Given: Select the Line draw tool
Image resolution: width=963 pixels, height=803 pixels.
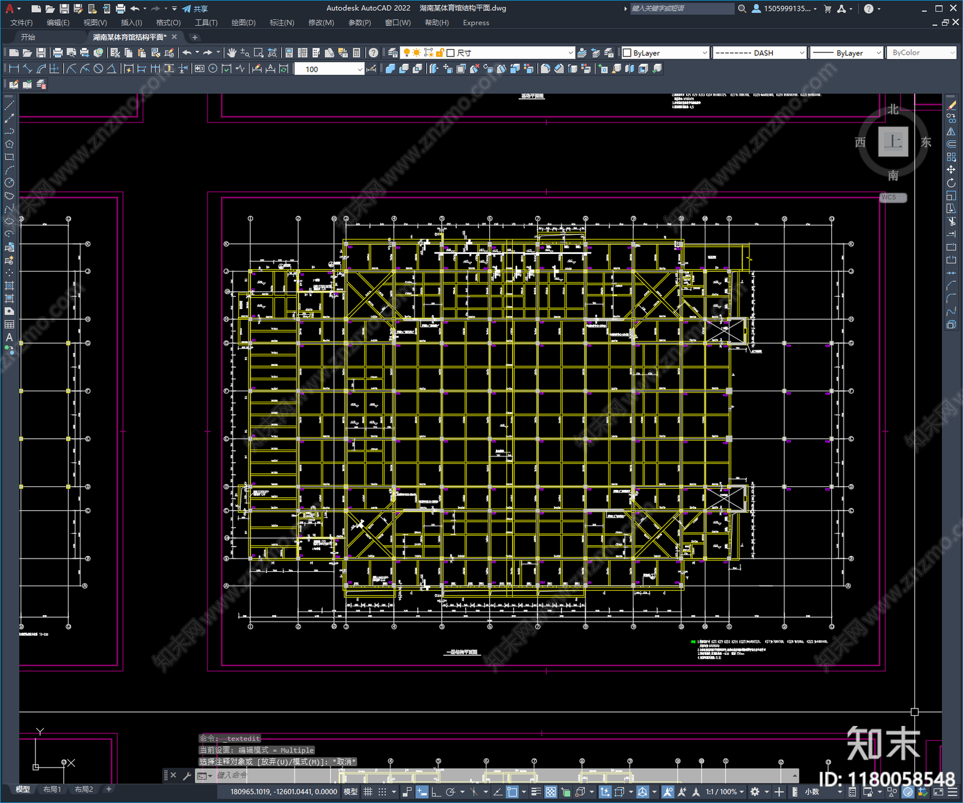Looking at the screenshot, I should click(9, 105).
